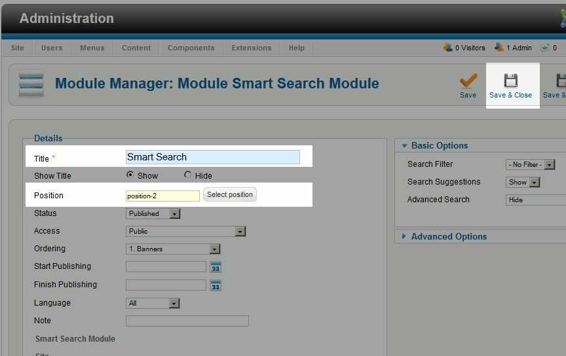
Task: Click the Save & Close disk icon
Action: pyautogui.click(x=510, y=80)
